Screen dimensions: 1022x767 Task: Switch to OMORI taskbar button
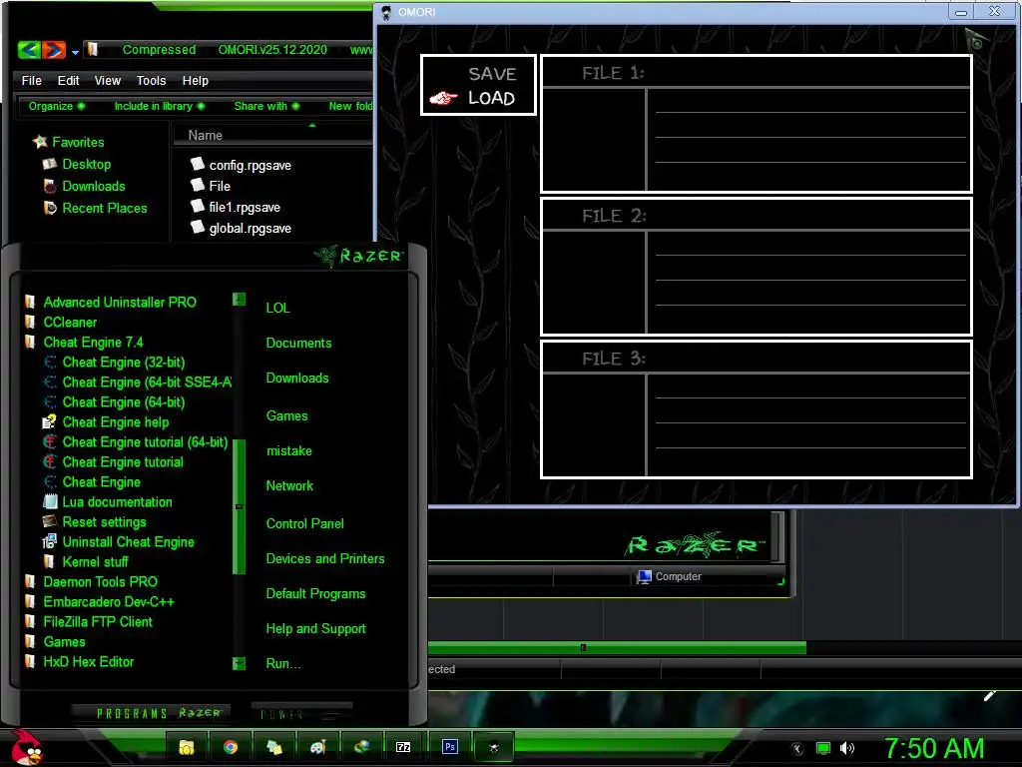coord(493,747)
